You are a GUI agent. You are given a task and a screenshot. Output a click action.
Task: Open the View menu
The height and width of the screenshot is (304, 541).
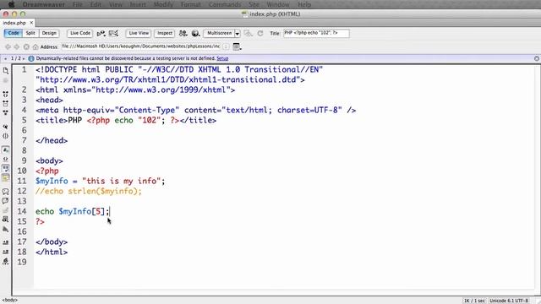pos(116,4)
